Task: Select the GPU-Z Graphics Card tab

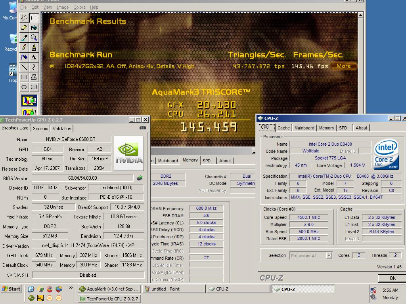Action: click(15, 128)
